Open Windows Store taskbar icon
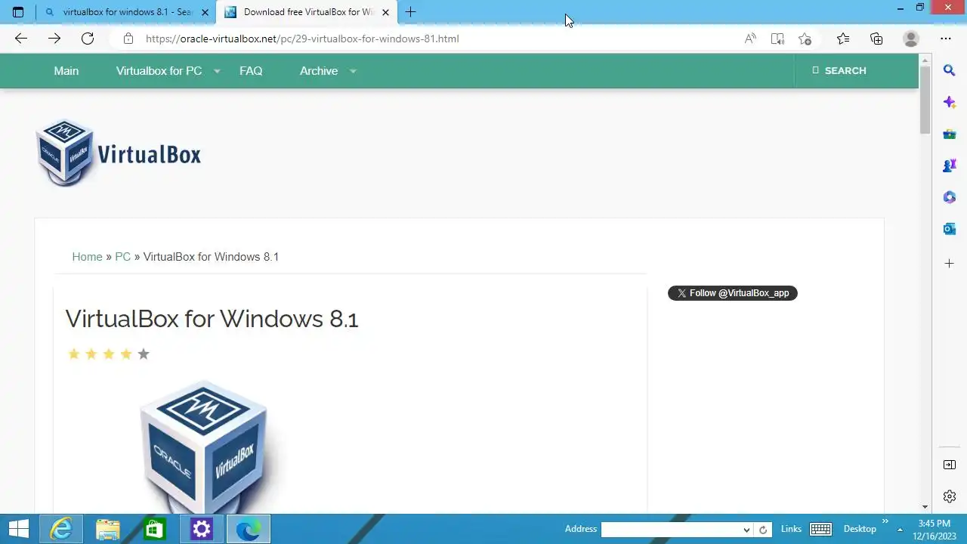Viewport: 967px width, 544px height. [x=154, y=529]
